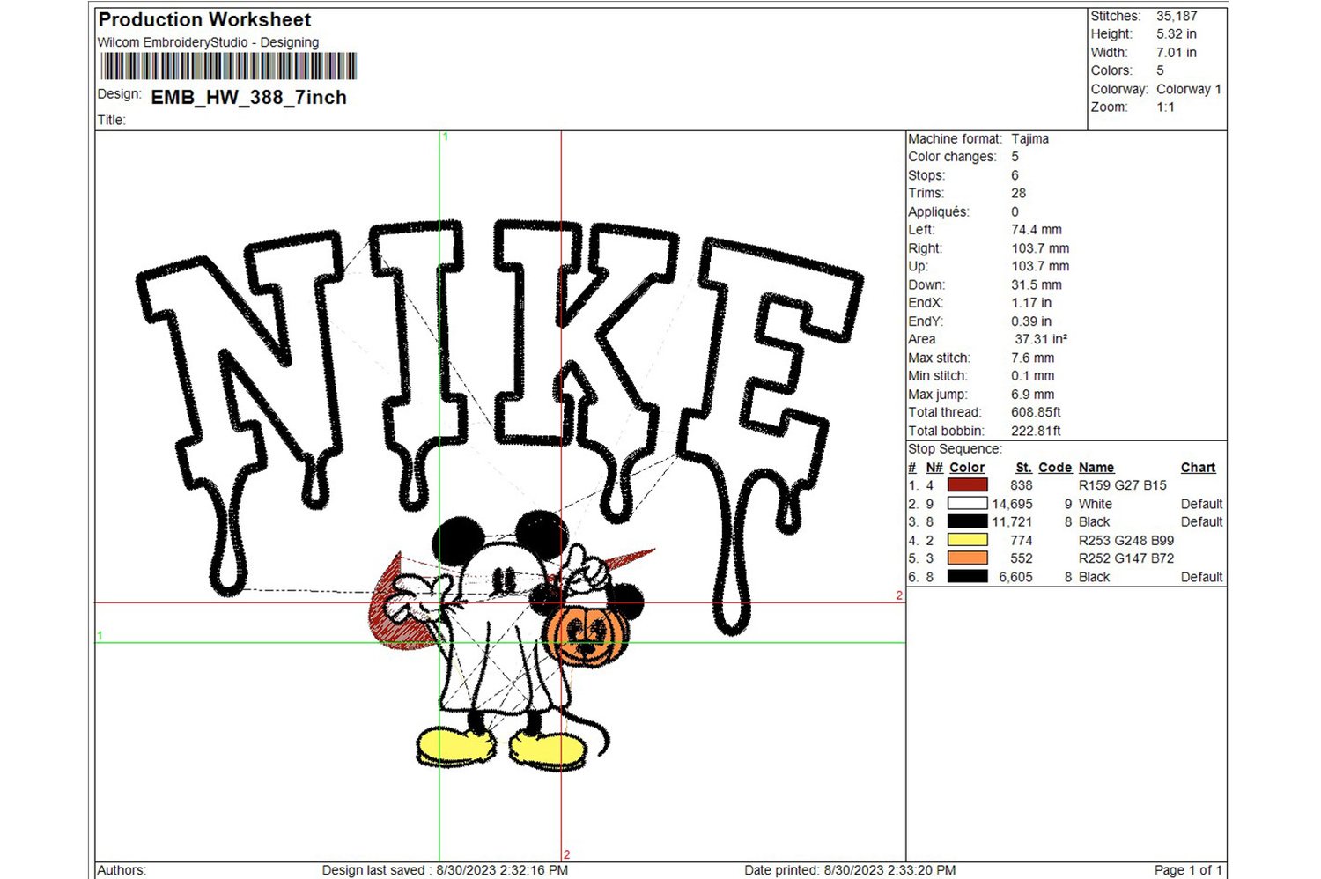Select the Left value 74.4 mm
Viewport: 1321px width, 879px height.
1036,230
